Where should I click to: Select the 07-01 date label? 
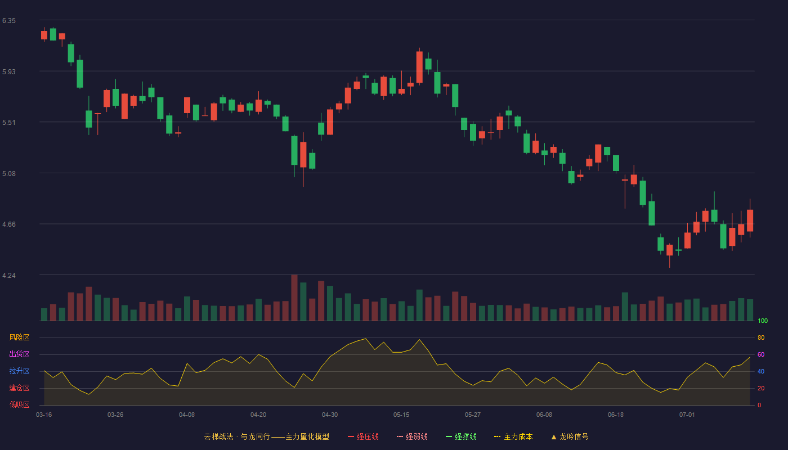(687, 415)
